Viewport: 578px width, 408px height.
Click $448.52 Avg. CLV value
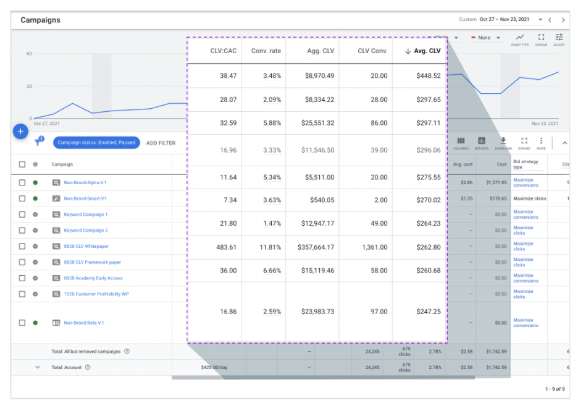pyautogui.click(x=429, y=75)
